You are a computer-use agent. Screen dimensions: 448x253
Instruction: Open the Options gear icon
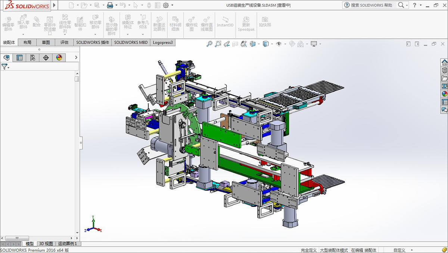point(166,5)
